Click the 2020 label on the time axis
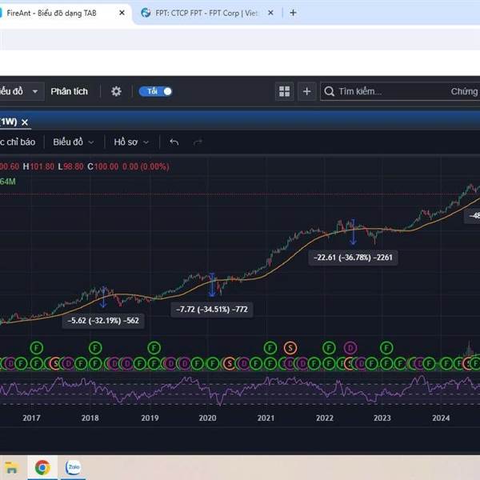This screenshot has height=480, width=480. (207, 418)
